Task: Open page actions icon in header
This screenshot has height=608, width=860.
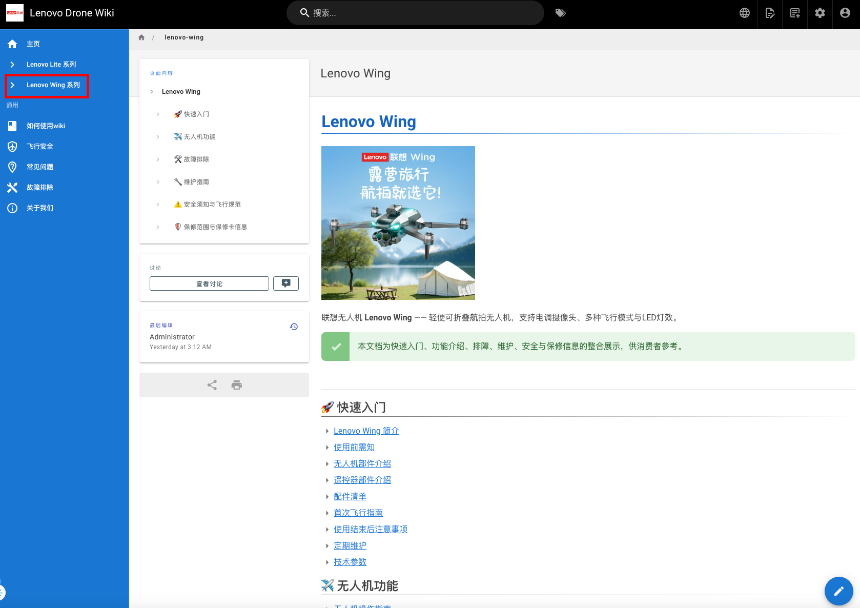Action: coord(770,13)
